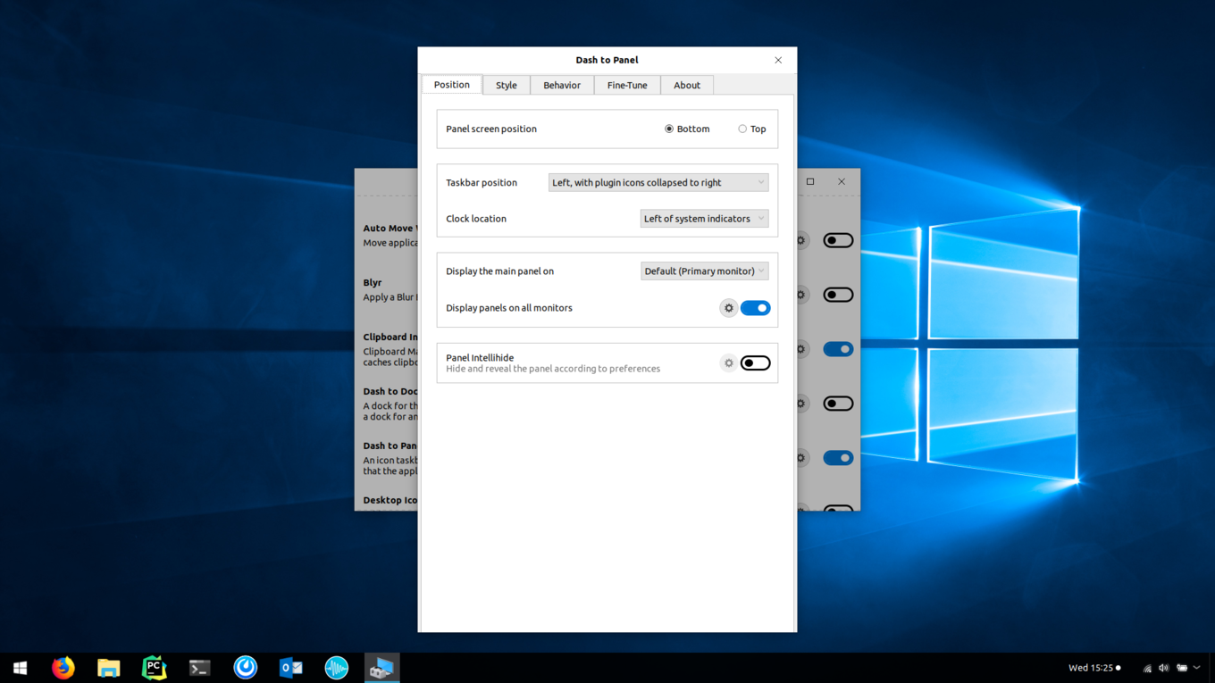Click the 'Dash to Panel' title bar text
Screen dimensions: 1215x683
[607, 60]
